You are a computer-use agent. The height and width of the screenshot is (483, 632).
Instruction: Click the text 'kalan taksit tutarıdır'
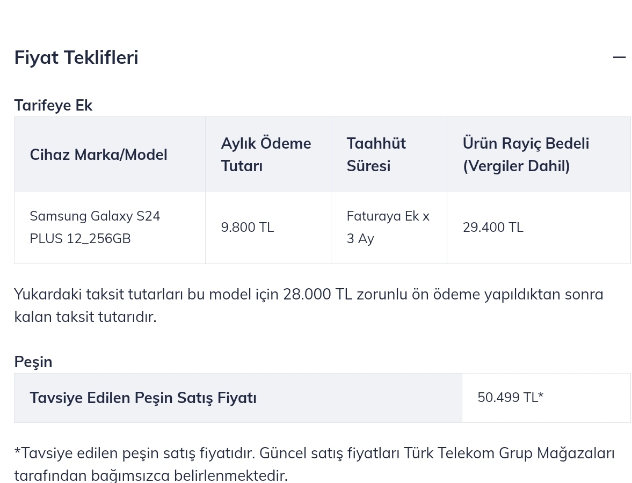tap(85, 317)
